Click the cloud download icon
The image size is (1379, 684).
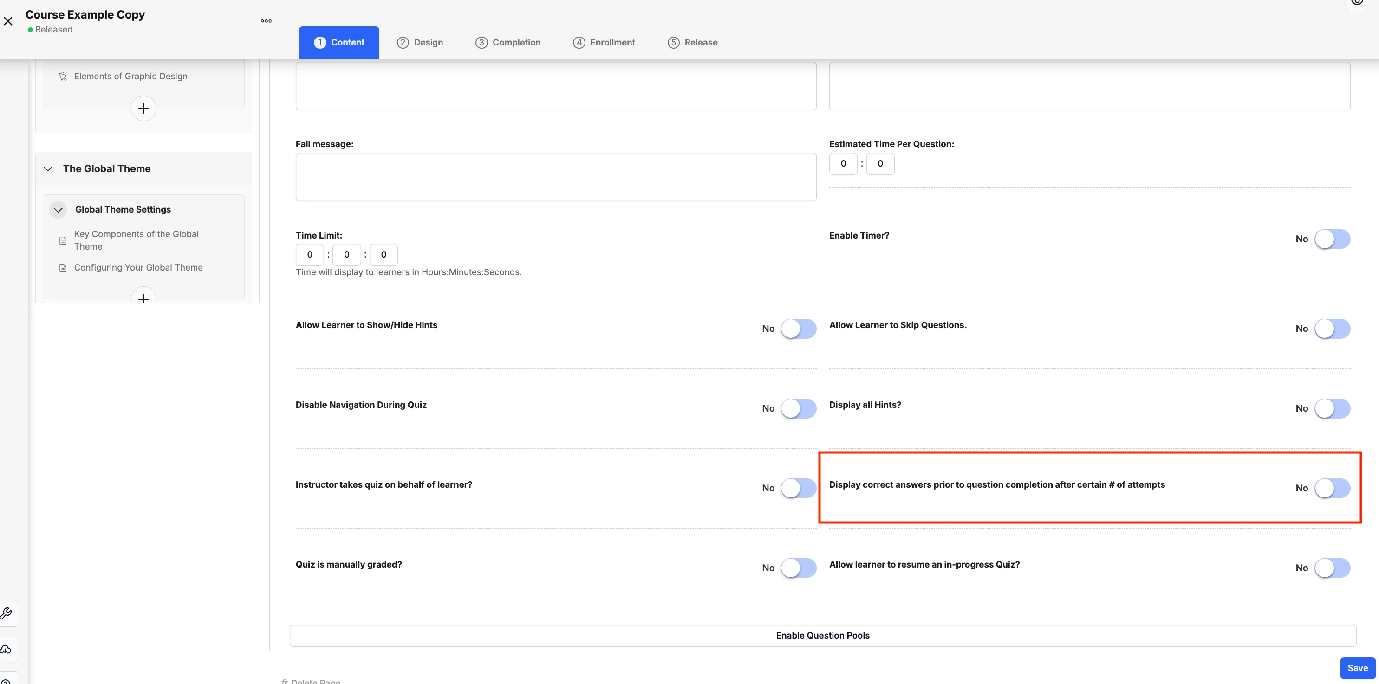[7, 649]
